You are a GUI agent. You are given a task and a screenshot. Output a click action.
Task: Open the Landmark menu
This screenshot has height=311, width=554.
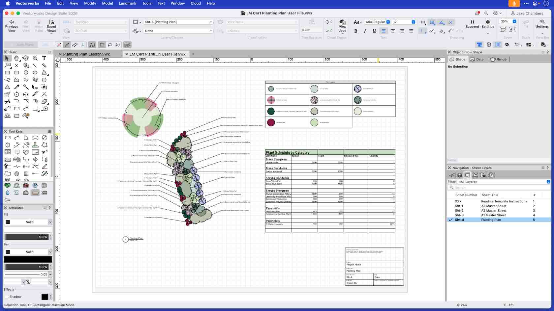tap(127, 3)
